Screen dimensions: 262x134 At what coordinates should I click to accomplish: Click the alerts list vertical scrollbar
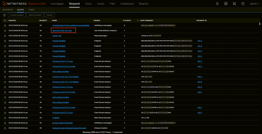click(x=260, y=24)
